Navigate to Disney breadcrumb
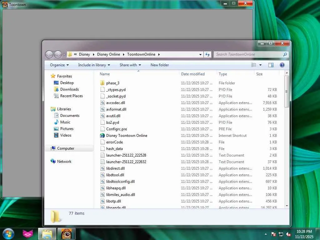320x240 pixels. (x=84, y=54)
